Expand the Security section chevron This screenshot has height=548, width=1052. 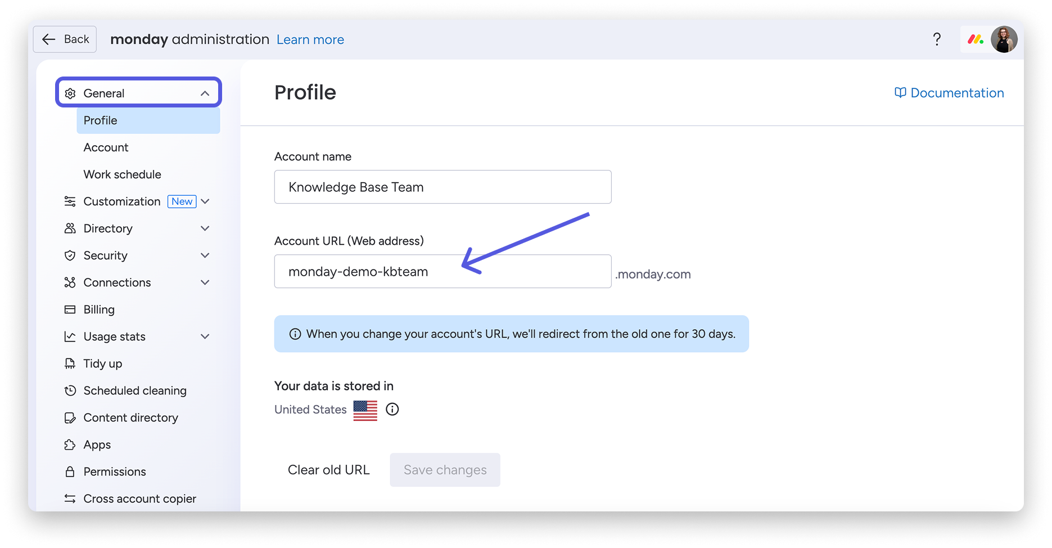(205, 255)
